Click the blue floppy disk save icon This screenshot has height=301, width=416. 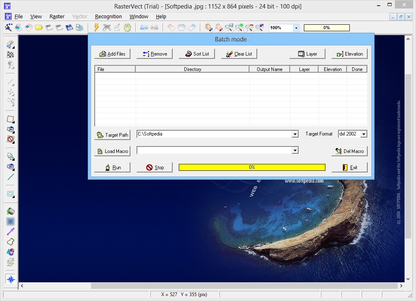coord(69,27)
